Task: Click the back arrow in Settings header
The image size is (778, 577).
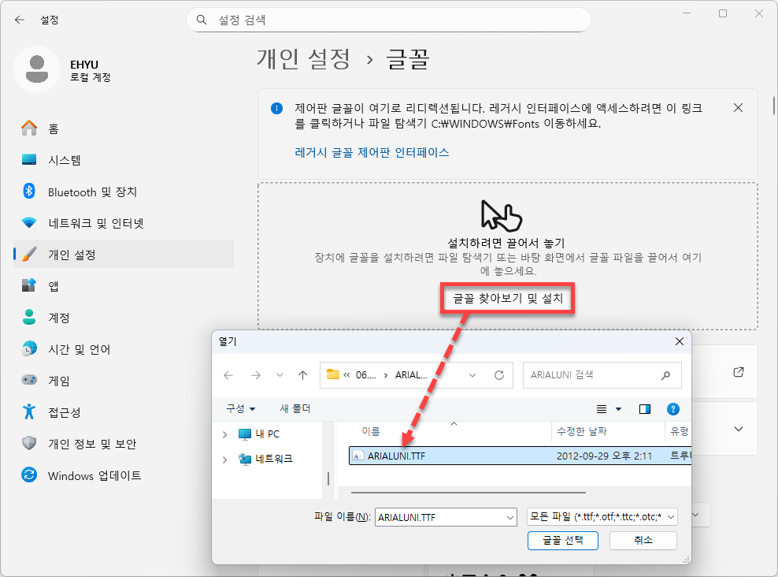Action: [20, 19]
